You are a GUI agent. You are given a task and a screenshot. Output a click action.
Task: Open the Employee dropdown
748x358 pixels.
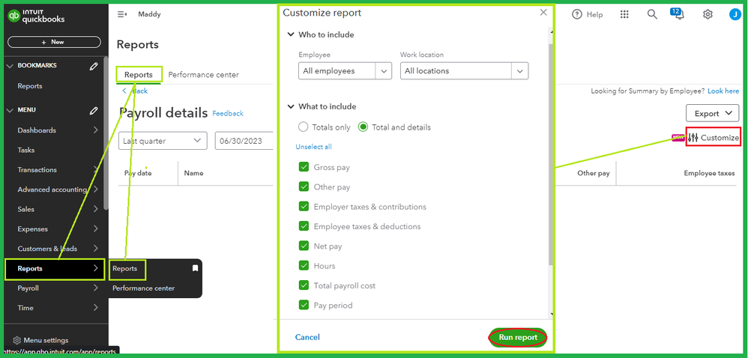(346, 71)
